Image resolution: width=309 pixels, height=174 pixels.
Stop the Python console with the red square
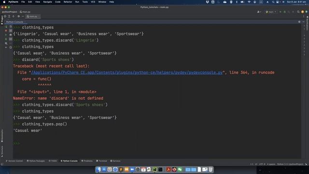[6, 30]
